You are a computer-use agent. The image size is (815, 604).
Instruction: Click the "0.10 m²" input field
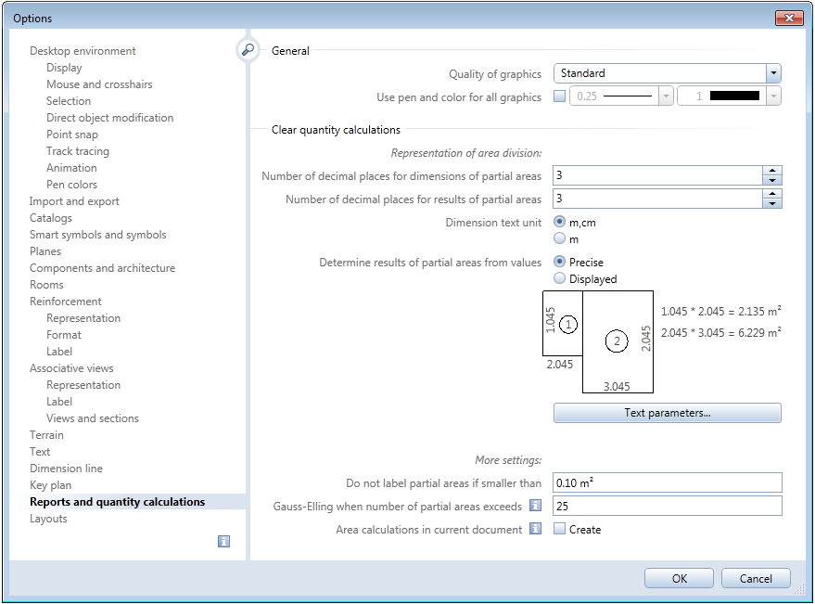pyautogui.click(x=667, y=482)
